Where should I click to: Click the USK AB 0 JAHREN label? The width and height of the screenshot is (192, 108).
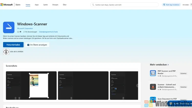[17, 52]
